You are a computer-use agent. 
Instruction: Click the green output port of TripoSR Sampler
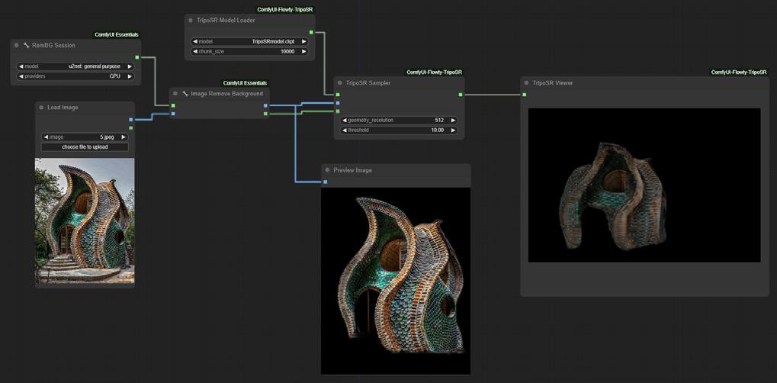point(461,95)
